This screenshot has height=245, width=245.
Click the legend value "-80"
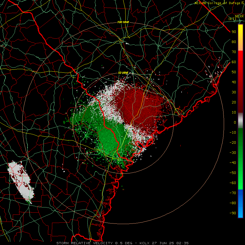click(x=233, y=203)
